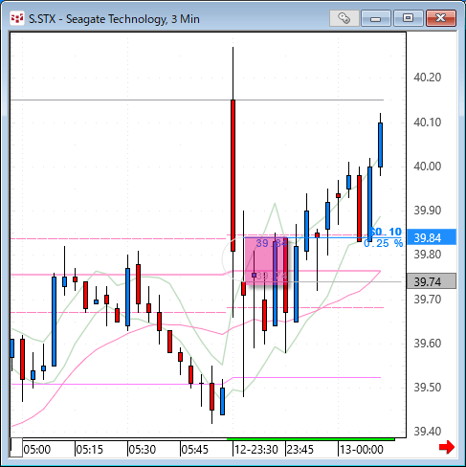The height and width of the screenshot is (467, 466).
Task: Click the 39.60 price axis label
Action: point(427,344)
